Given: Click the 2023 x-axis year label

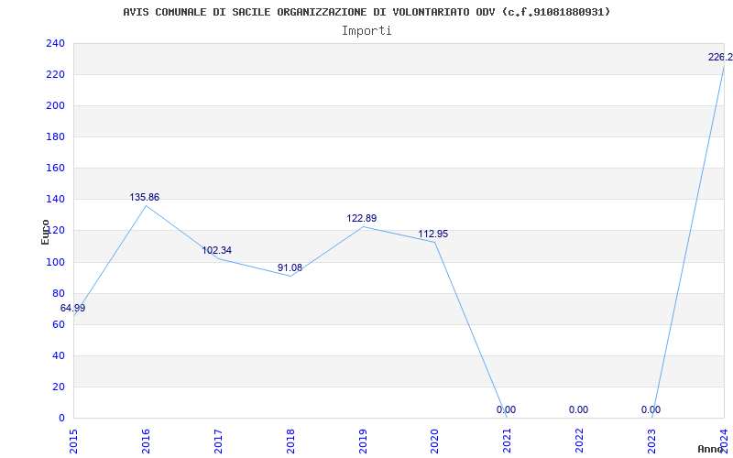Looking at the screenshot, I should (652, 442).
